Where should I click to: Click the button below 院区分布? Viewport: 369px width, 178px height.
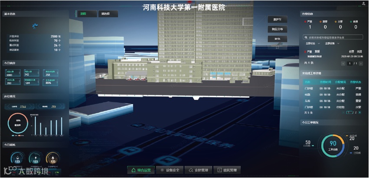[x=278, y=39]
